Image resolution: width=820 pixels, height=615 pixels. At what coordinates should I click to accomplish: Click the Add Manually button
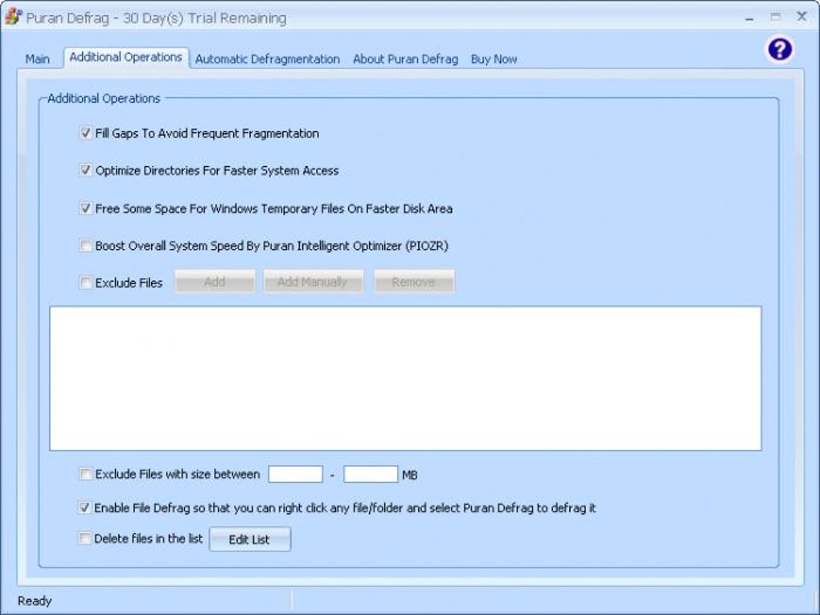coord(313,282)
